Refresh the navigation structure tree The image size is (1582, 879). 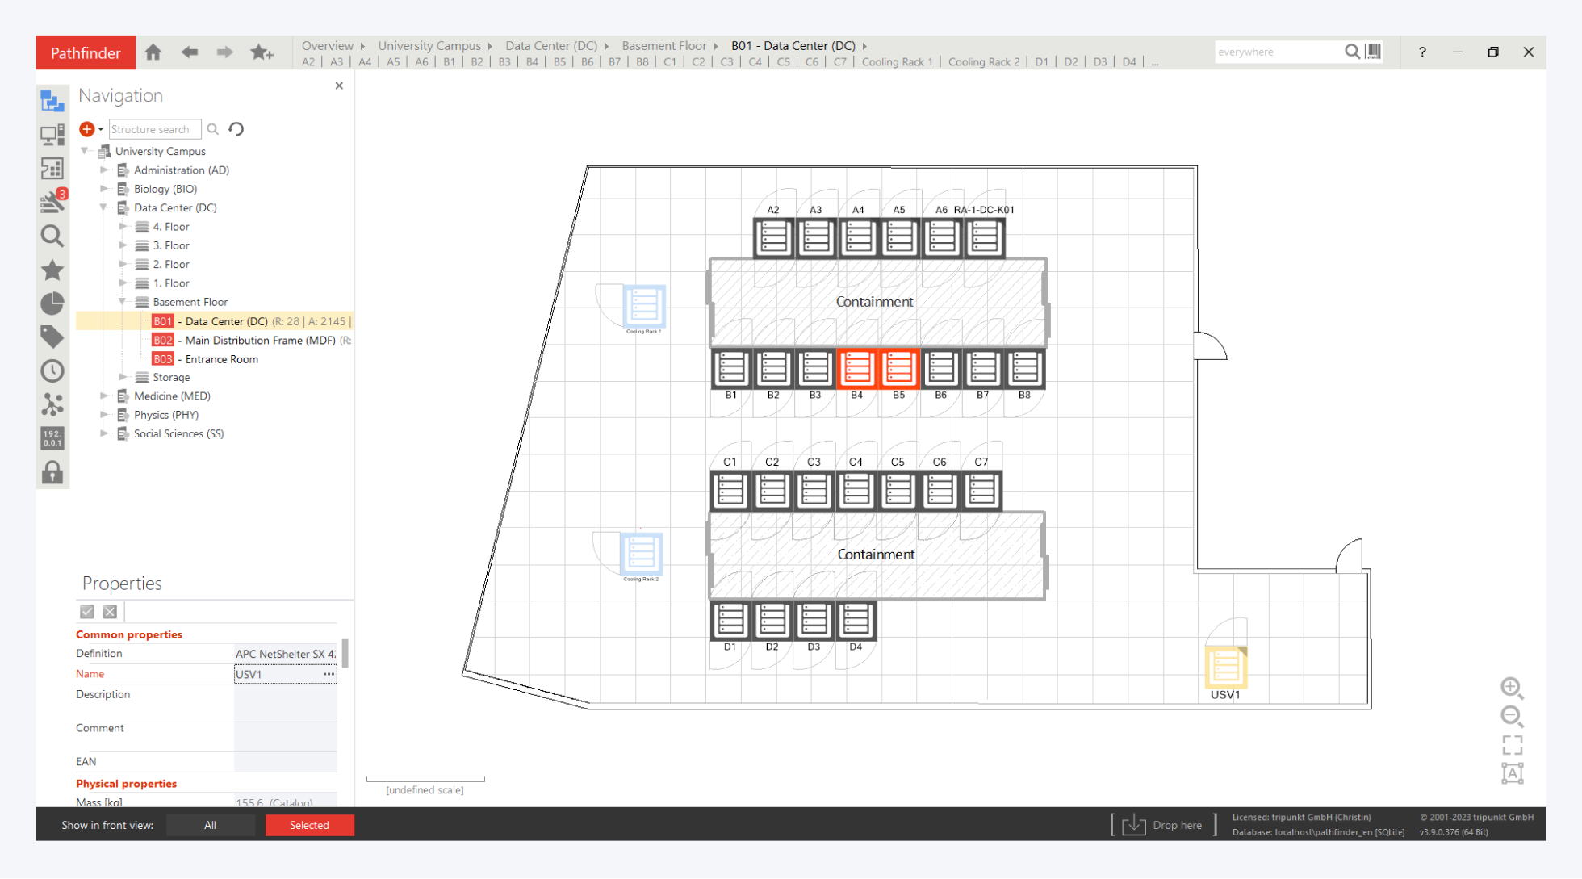236,129
